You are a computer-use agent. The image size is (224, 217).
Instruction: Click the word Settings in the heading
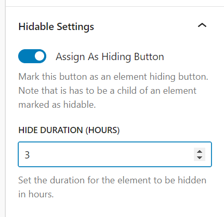75,27
